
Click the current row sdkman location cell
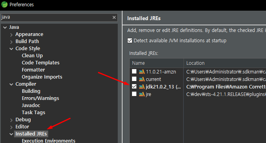click(226, 79)
